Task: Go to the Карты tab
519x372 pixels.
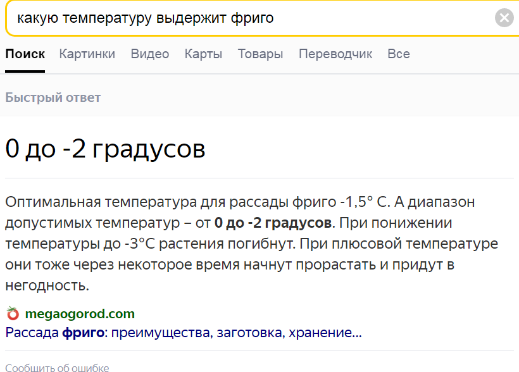Action: click(203, 54)
